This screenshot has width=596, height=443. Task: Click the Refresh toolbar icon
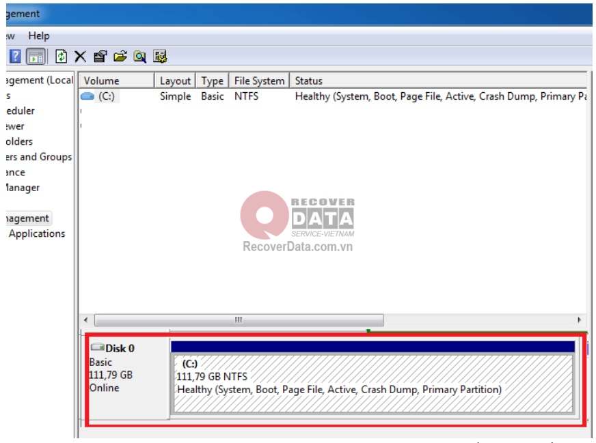coord(62,57)
